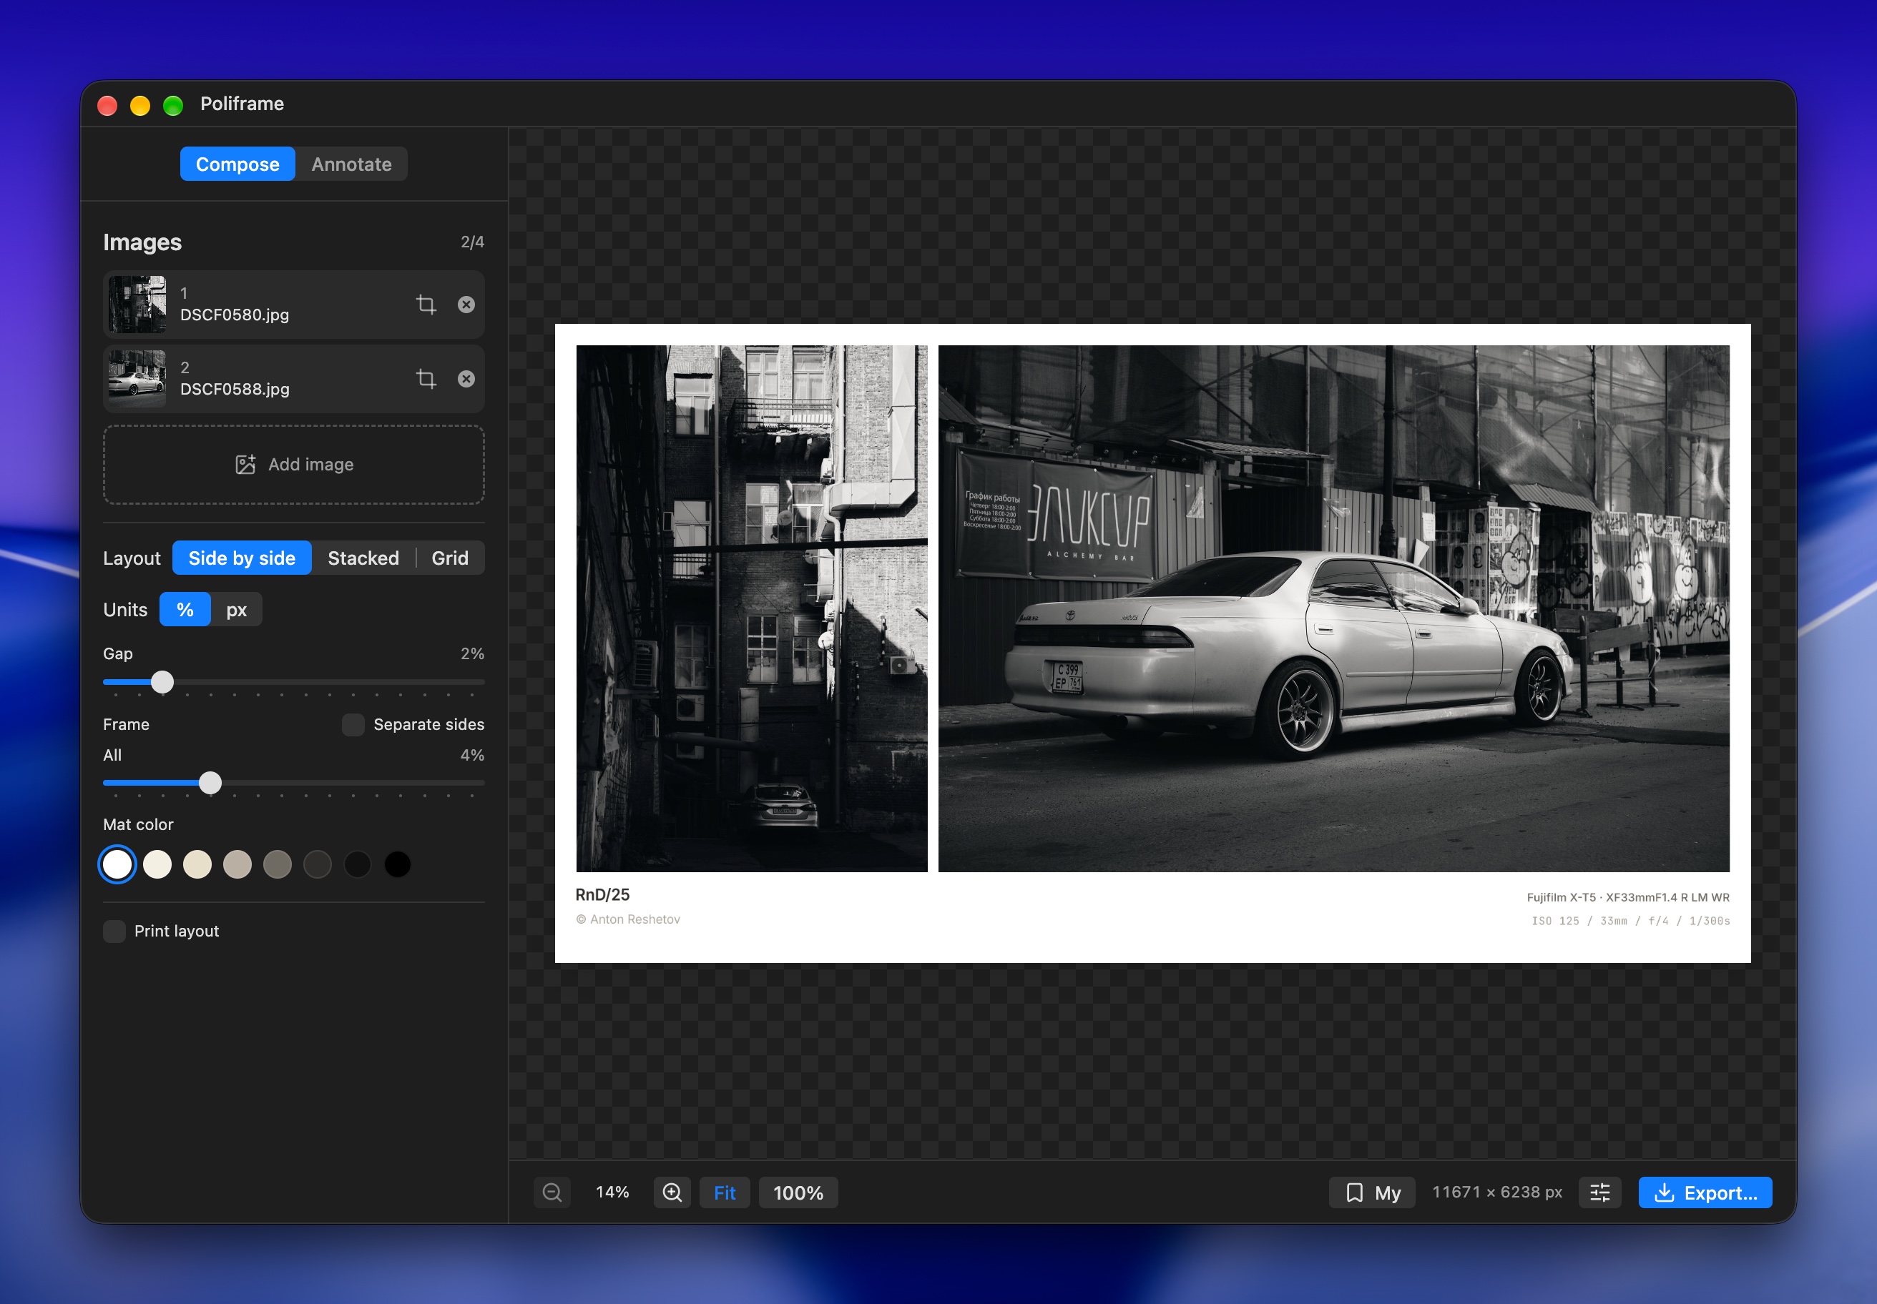Click the zoom in magnifier icon
Image resolution: width=1877 pixels, height=1304 pixels.
pos(672,1193)
